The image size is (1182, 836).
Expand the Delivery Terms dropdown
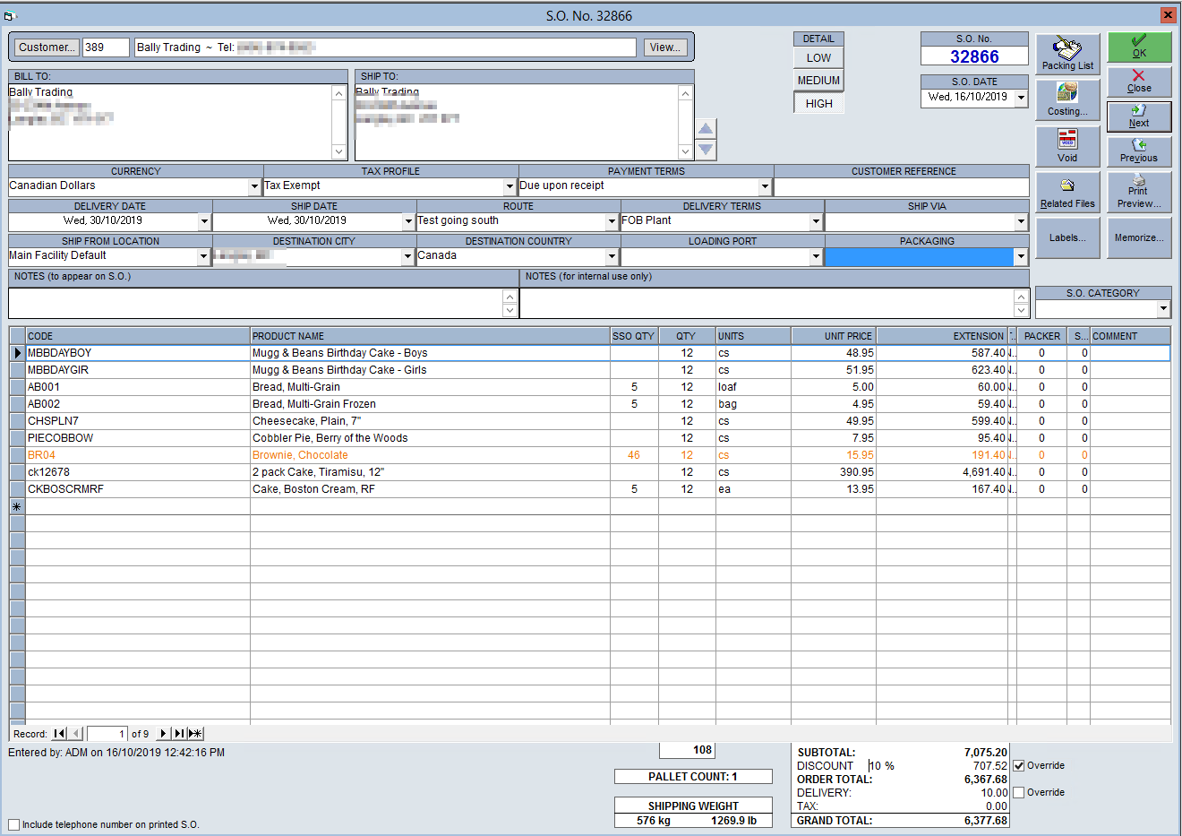coord(817,221)
